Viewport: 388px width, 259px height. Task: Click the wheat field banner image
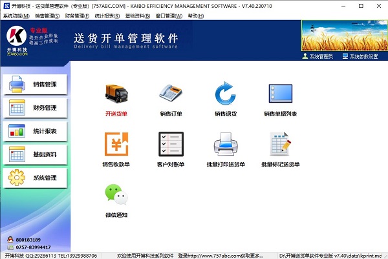344,36
